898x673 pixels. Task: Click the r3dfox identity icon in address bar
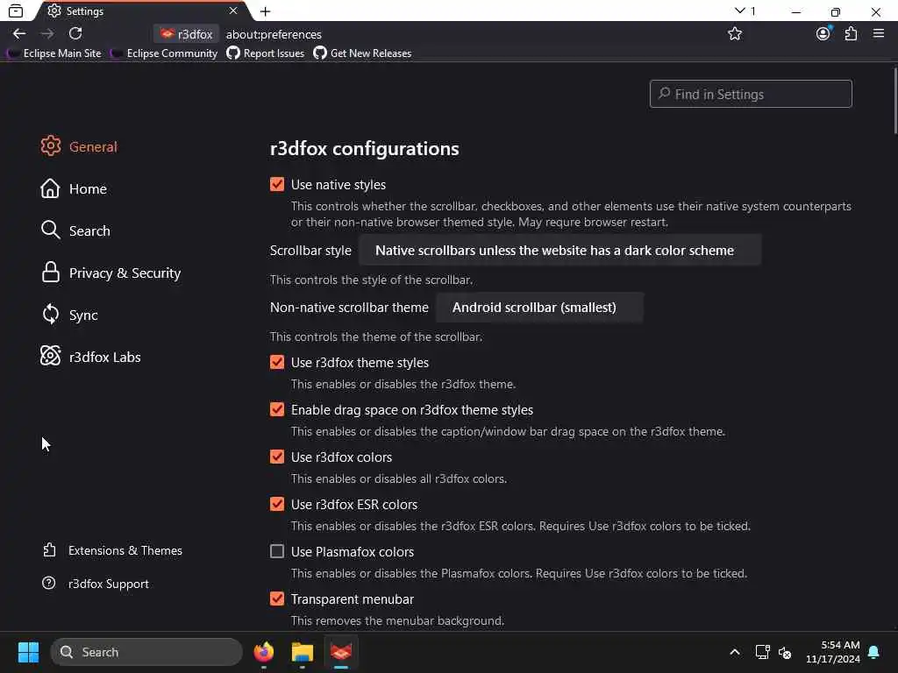point(187,34)
